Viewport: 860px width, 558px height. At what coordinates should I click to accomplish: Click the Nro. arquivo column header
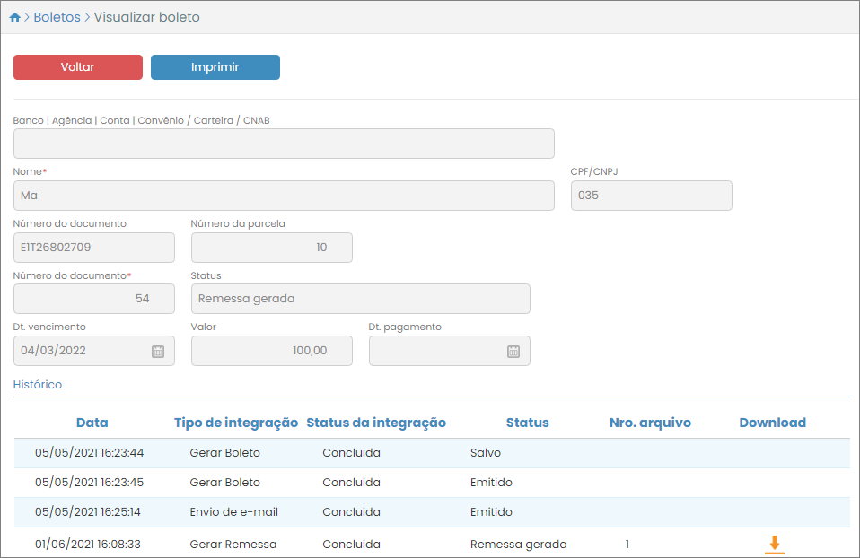(650, 423)
